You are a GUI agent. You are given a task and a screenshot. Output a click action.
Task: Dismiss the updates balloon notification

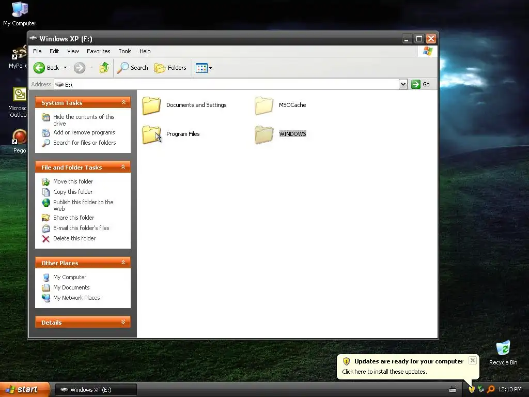click(x=473, y=360)
